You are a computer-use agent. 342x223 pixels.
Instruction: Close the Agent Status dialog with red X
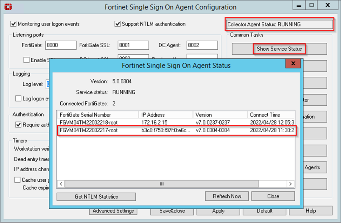point(293,63)
